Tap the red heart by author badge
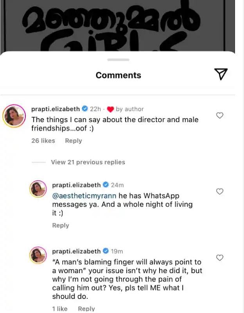The width and height of the screenshot is (244, 313). (110, 109)
